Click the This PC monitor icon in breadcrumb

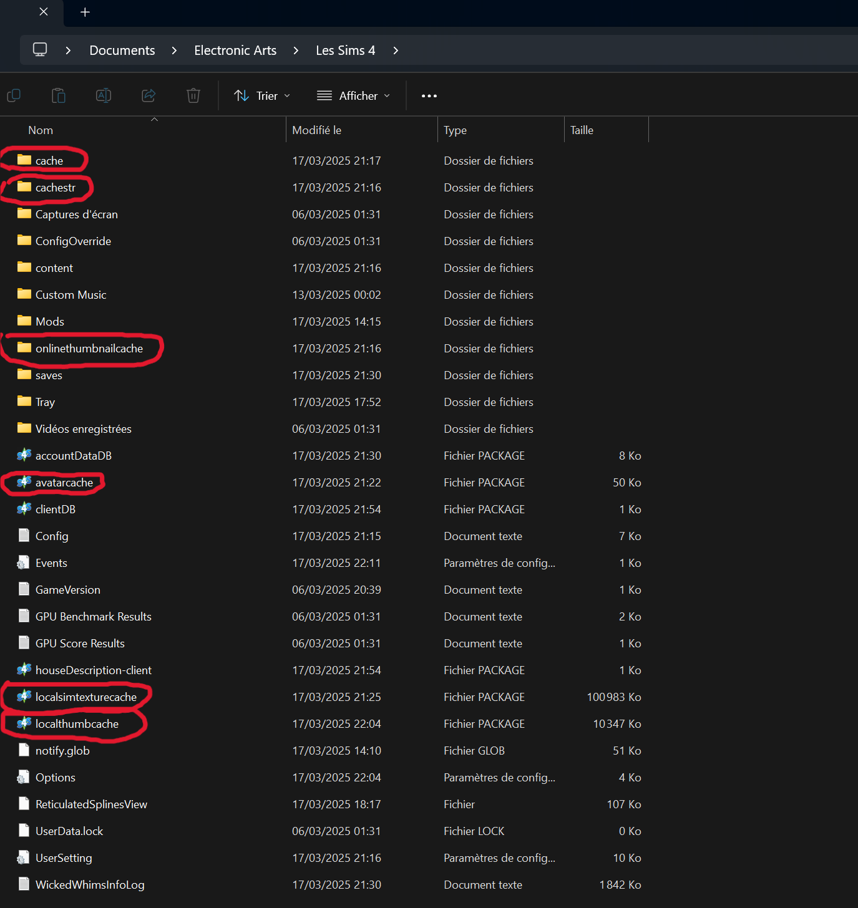pyautogui.click(x=40, y=50)
